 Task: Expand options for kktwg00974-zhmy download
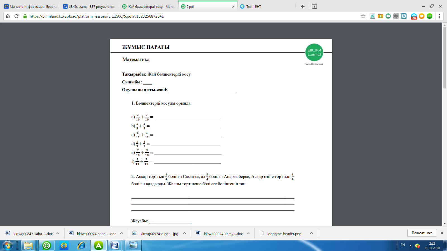(248, 233)
